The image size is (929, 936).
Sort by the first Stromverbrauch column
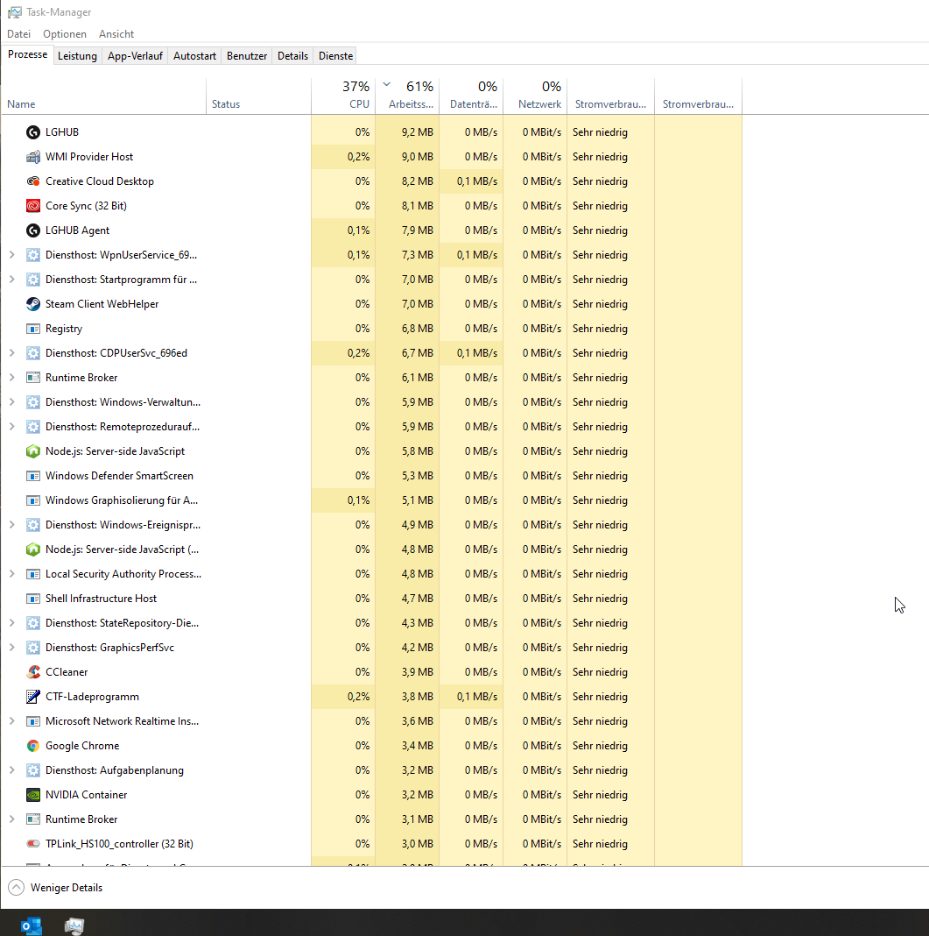(x=610, y=96)
